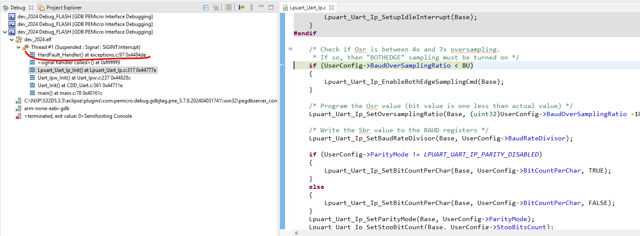Select HardFault_Handler() stack frame
Screen dimensions: 640x236
[x=92, y=55]
